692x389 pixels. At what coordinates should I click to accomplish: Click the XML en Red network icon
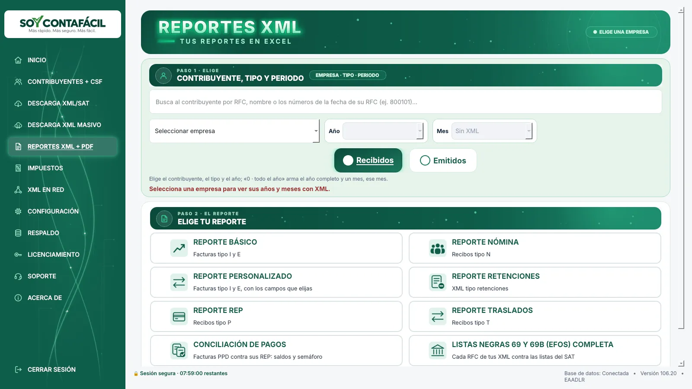pos(18,190)
